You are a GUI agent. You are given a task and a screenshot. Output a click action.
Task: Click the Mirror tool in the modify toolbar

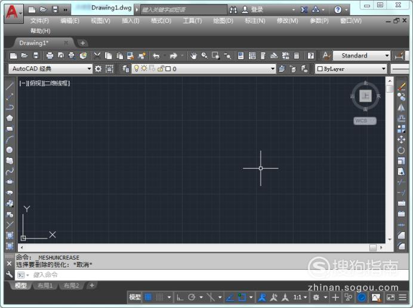pyautogui.click(x=401, y=108)
